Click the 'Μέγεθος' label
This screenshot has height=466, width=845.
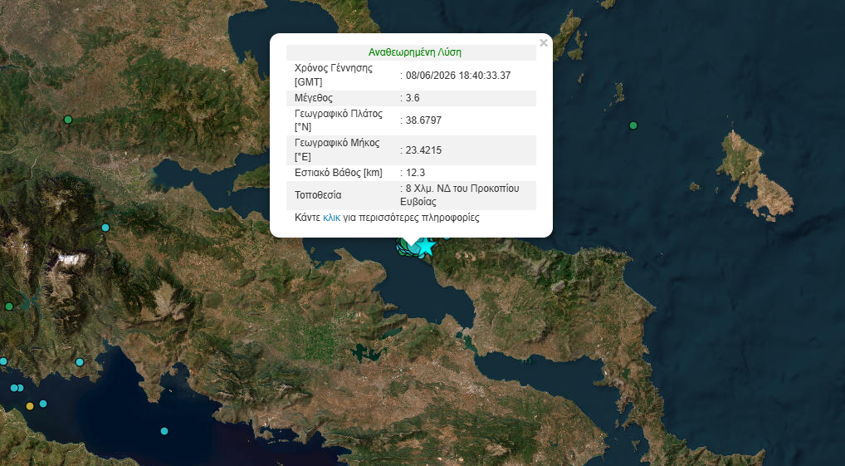314,98
